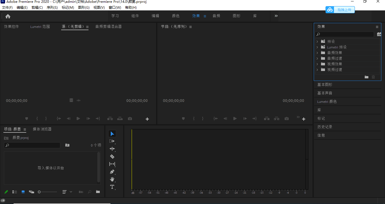Go to In point in Source monitor
Screen dimensions: 385x204
tap(59, 119)
